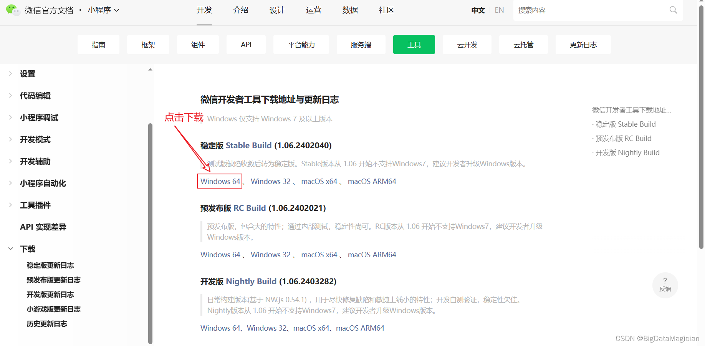Download Nightly Build macOS x64
This screenshot has height=346, width=705.
[311, 328]
